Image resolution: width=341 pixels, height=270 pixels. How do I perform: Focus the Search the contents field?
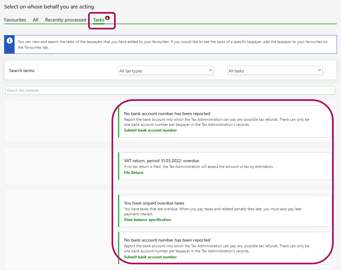(170, 90)
